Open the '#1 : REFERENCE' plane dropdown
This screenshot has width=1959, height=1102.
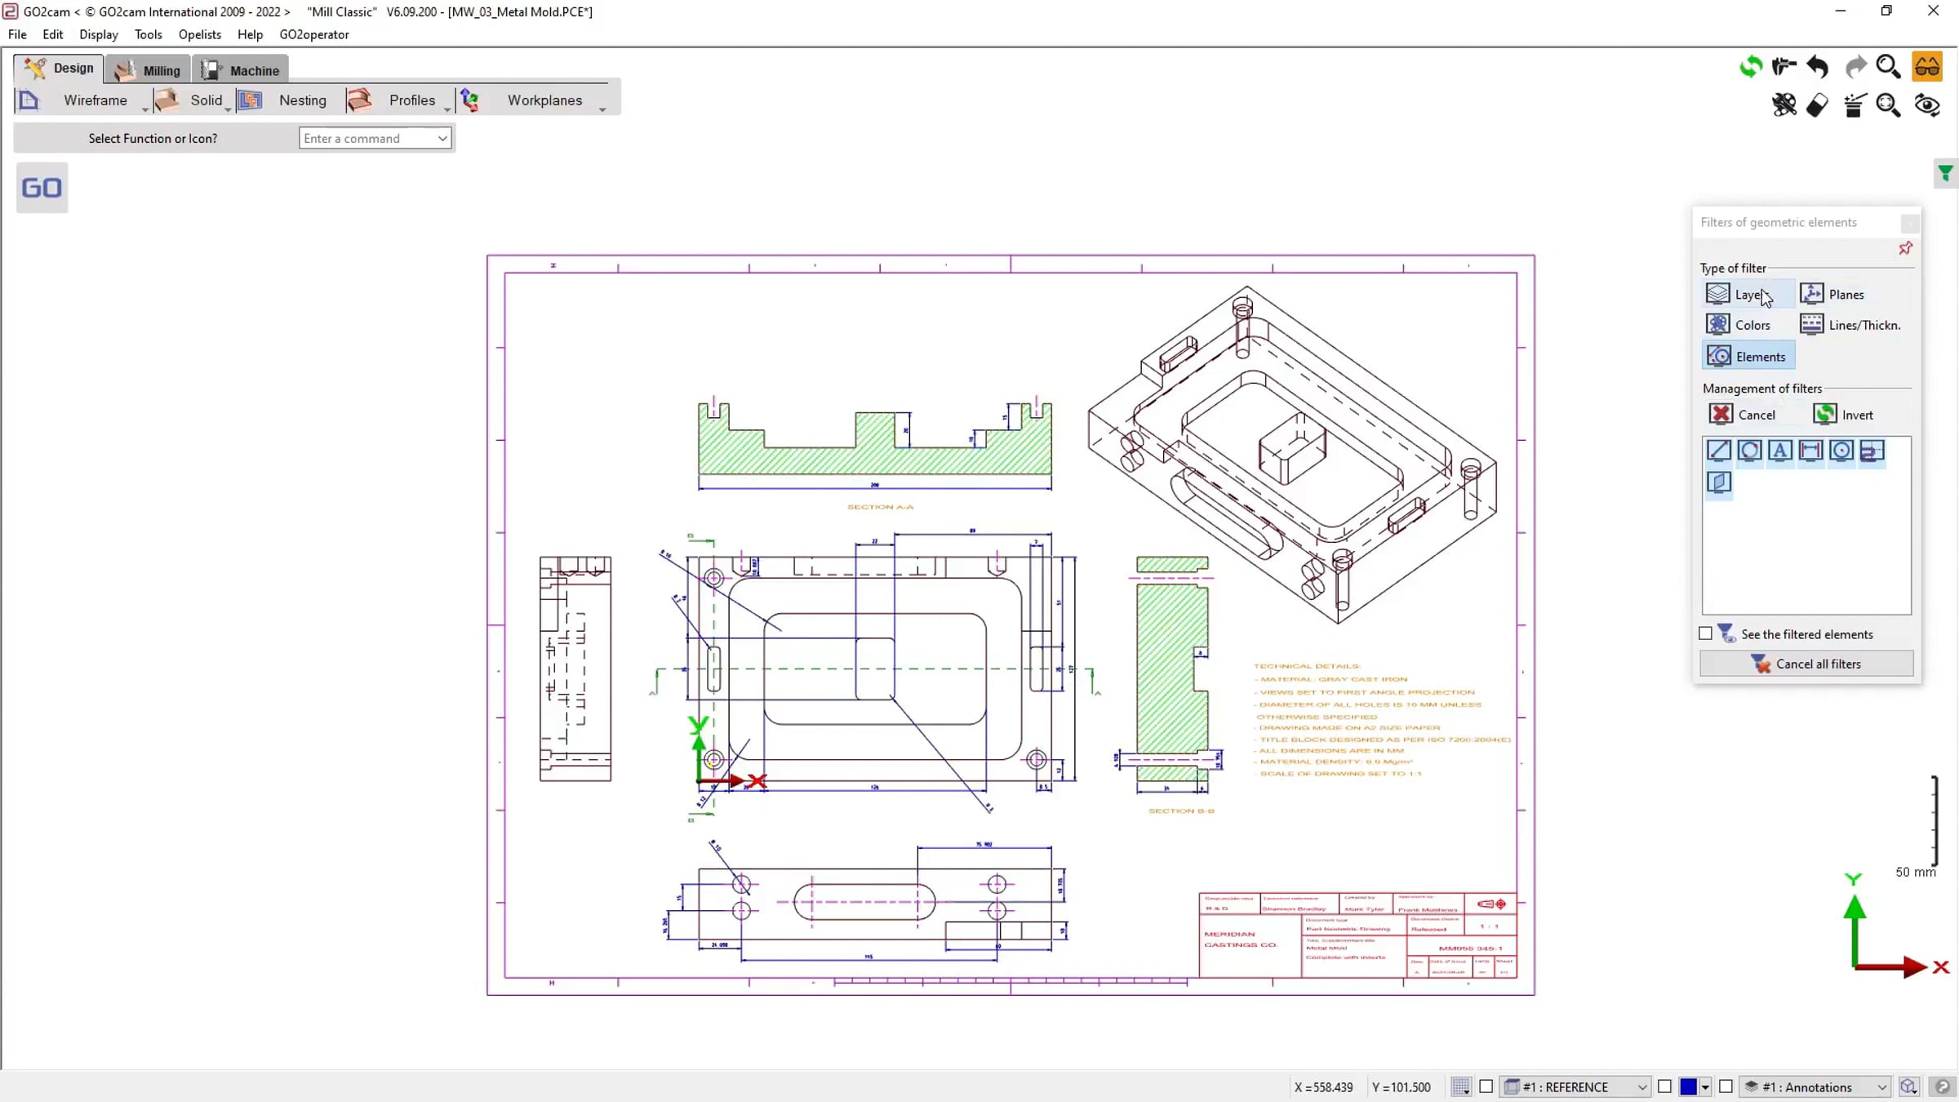pyautogui.click(x=1576, y=1086)
